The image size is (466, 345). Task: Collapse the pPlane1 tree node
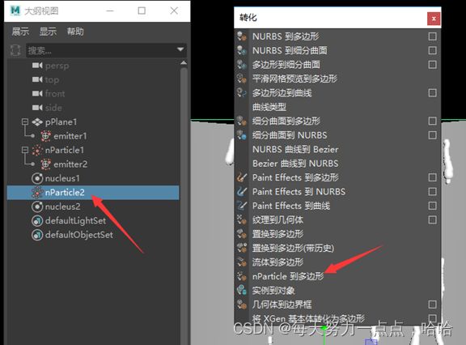(25, 121)
